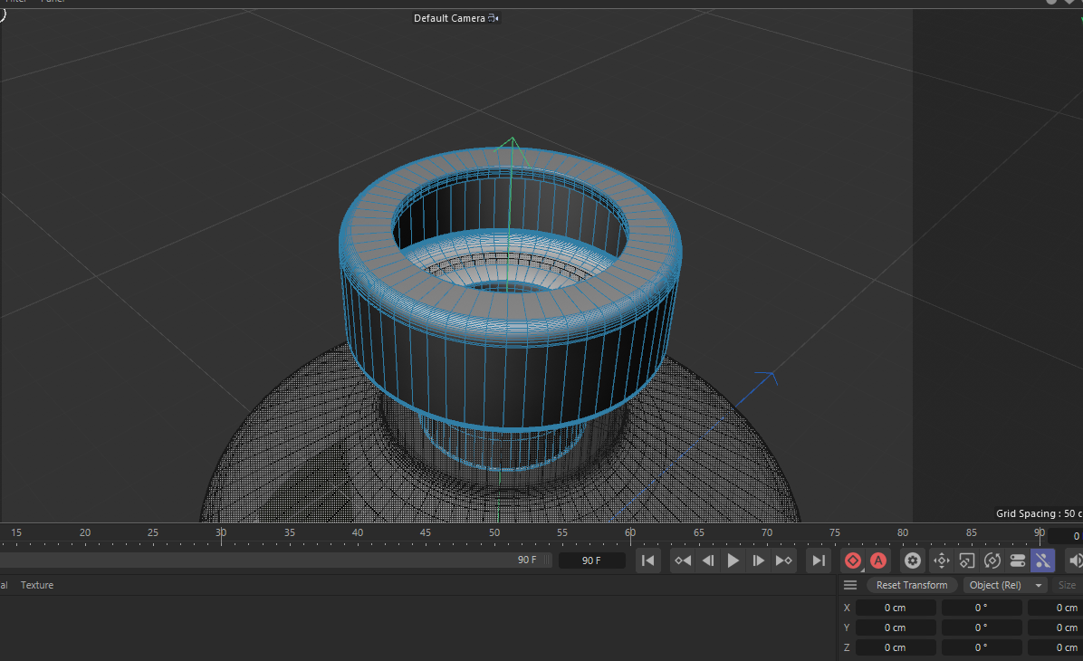Click the X row rotation field
The height and width of the screenshot is (661, 1083).
[982, 608]
